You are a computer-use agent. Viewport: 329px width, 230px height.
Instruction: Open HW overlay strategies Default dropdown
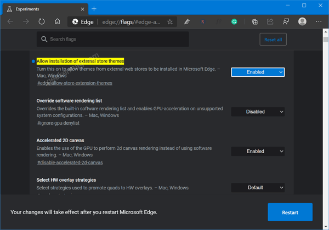click(x=258, y=188)
